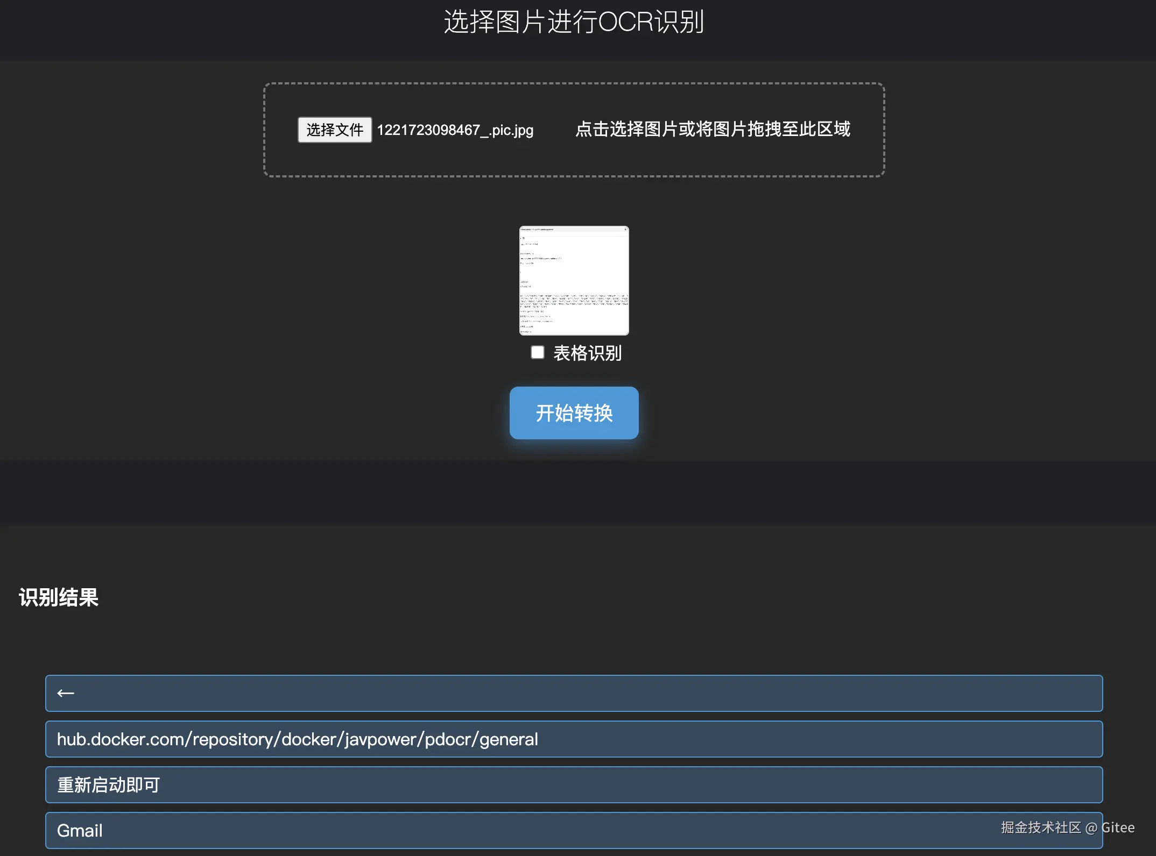Open the uploaded image preview thumbnail
Screen dimensions: 1156x856
574,280
